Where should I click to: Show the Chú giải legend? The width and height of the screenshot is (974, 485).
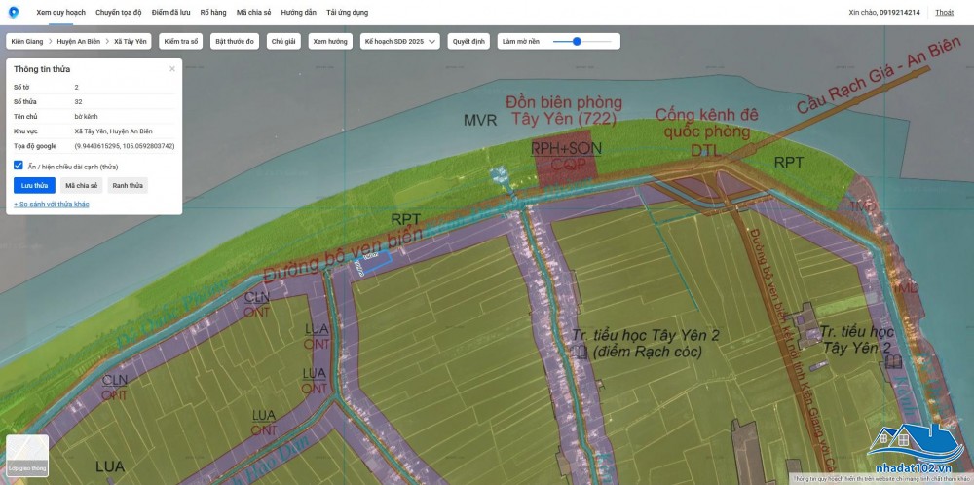[282, 42]
